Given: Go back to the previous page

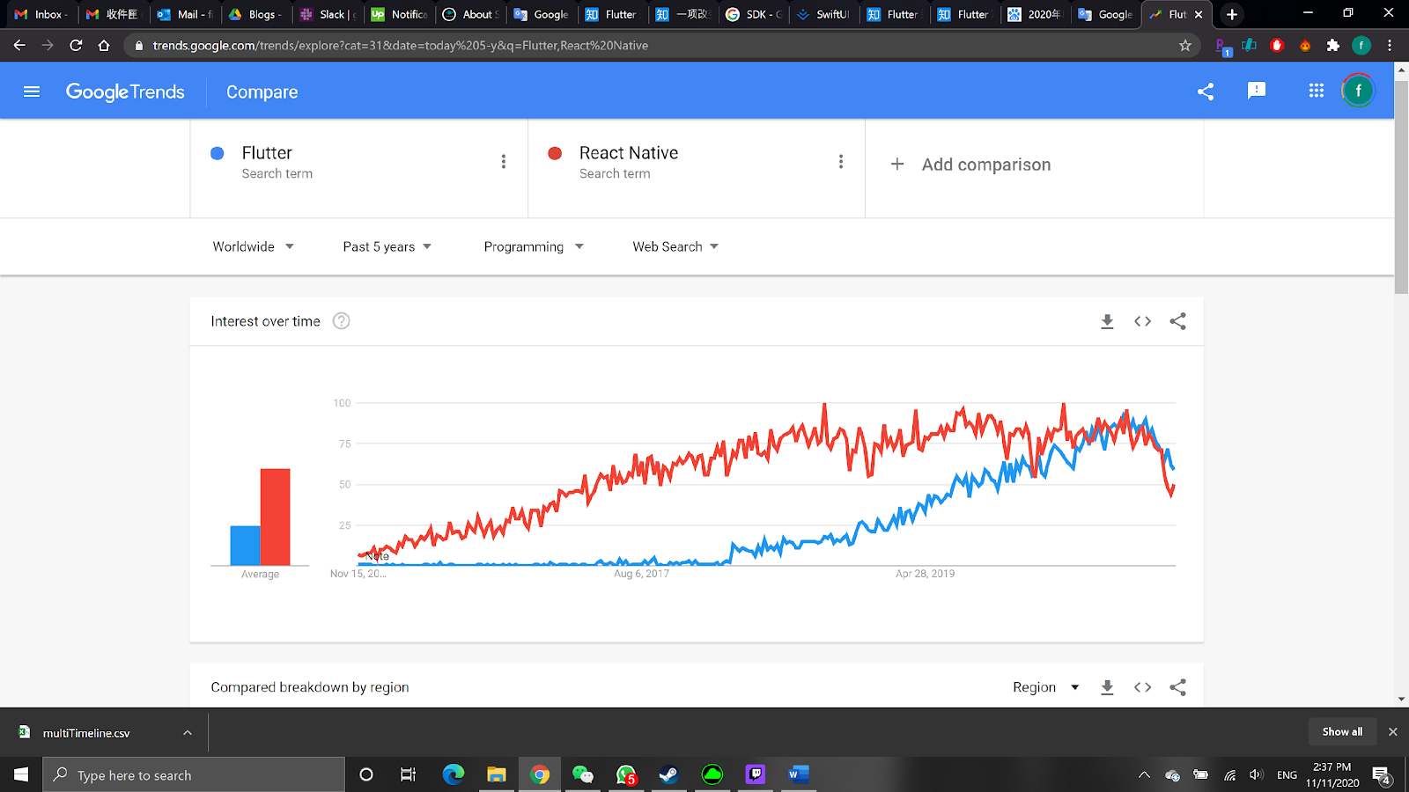Looking at the screenshot, I should 19,46.
